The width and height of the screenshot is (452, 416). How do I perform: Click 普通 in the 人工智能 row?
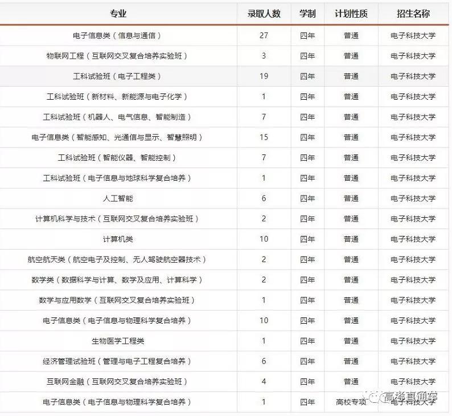point(351,198)
